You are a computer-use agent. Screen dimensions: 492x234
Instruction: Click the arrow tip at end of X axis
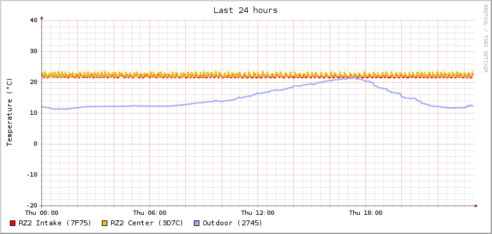[x=476, y=206]
